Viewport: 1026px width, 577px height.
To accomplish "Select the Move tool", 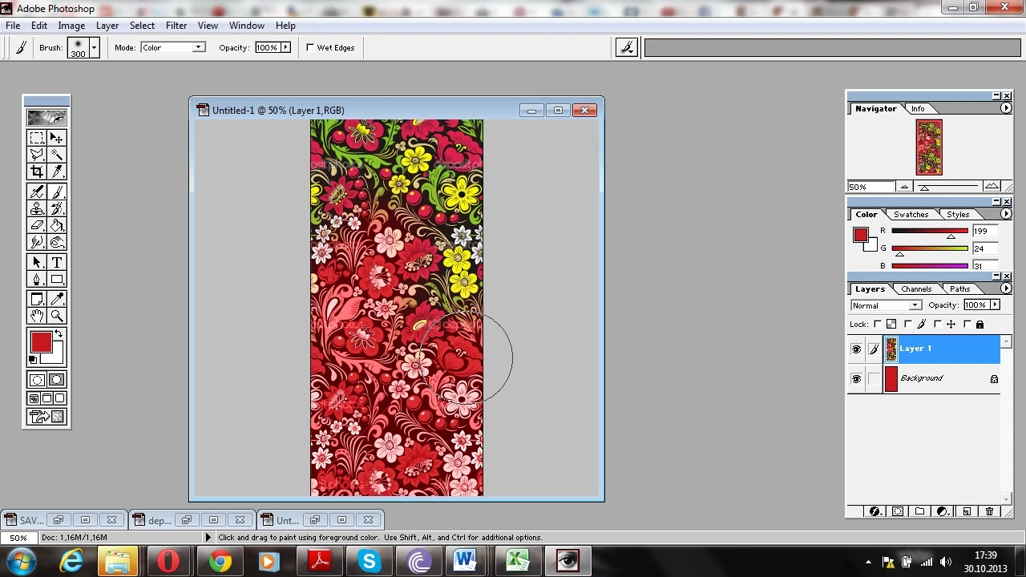I will pyautogui.click(x=57, y=138).
